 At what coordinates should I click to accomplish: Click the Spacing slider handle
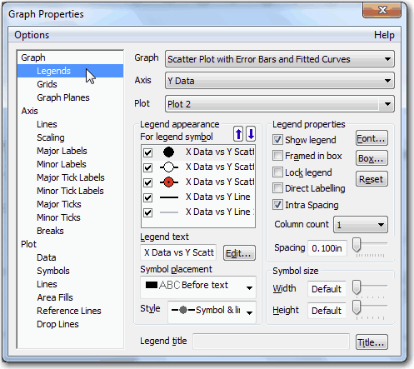(357, 245)
